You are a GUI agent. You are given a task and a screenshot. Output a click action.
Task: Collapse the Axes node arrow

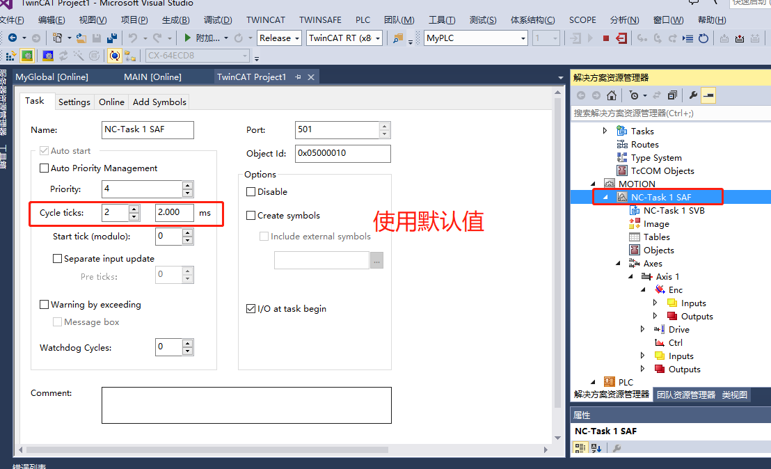pyautogui.click(x=618, y=264)
